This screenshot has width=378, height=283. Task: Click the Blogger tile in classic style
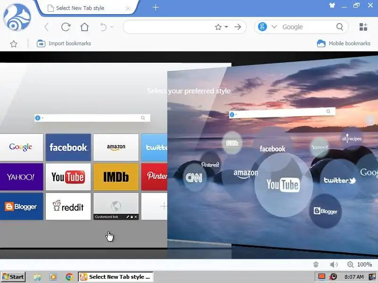[x=21, y=207]
